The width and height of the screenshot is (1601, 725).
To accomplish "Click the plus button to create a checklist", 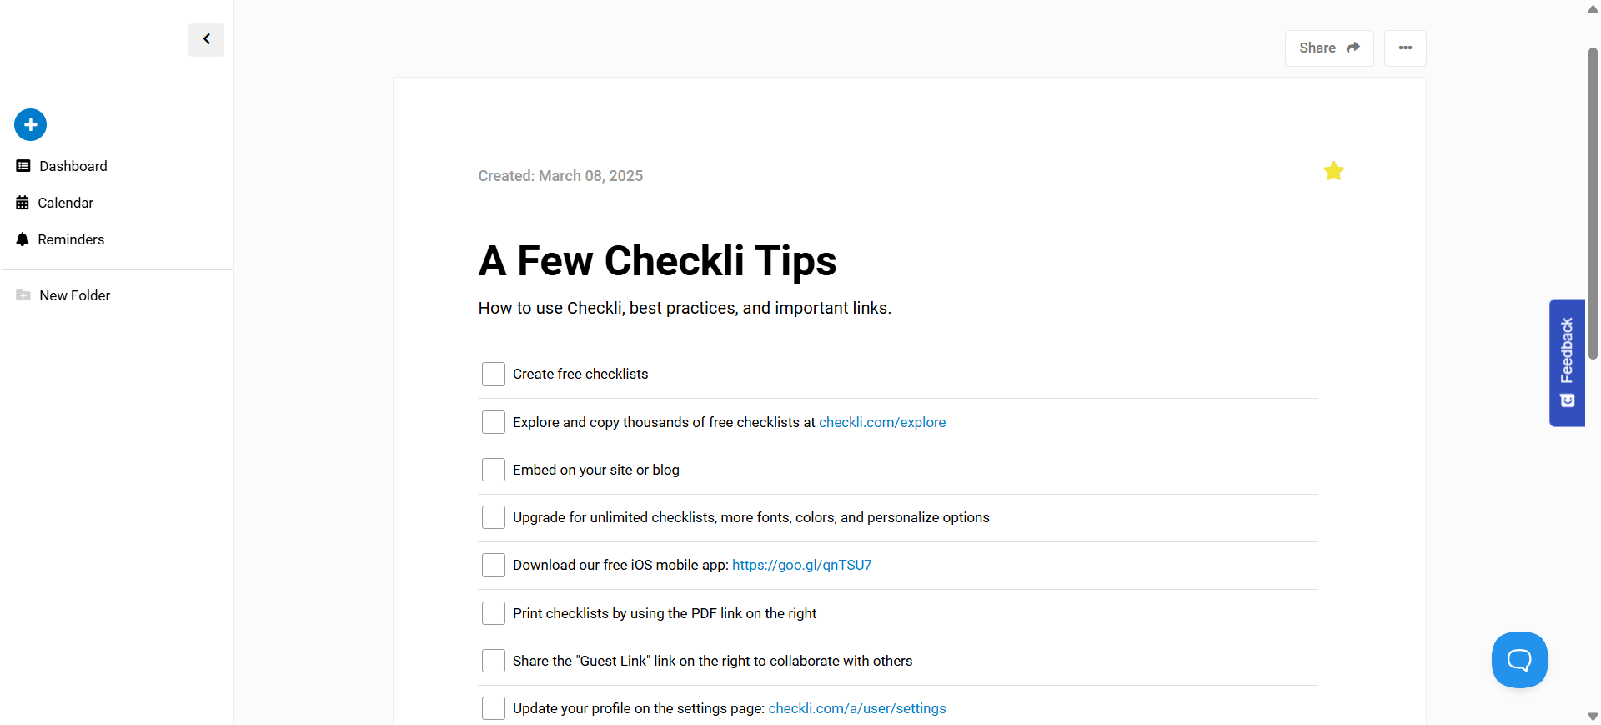I will pyautogui.click(x=30, y=124).
